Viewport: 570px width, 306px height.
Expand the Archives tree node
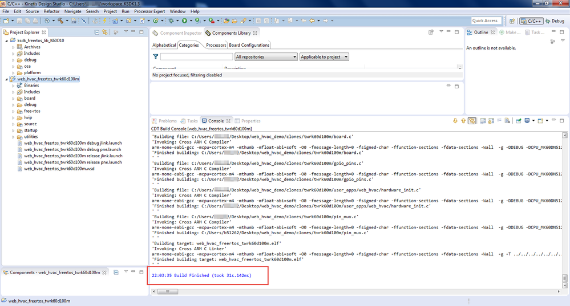tap(14, 47)
